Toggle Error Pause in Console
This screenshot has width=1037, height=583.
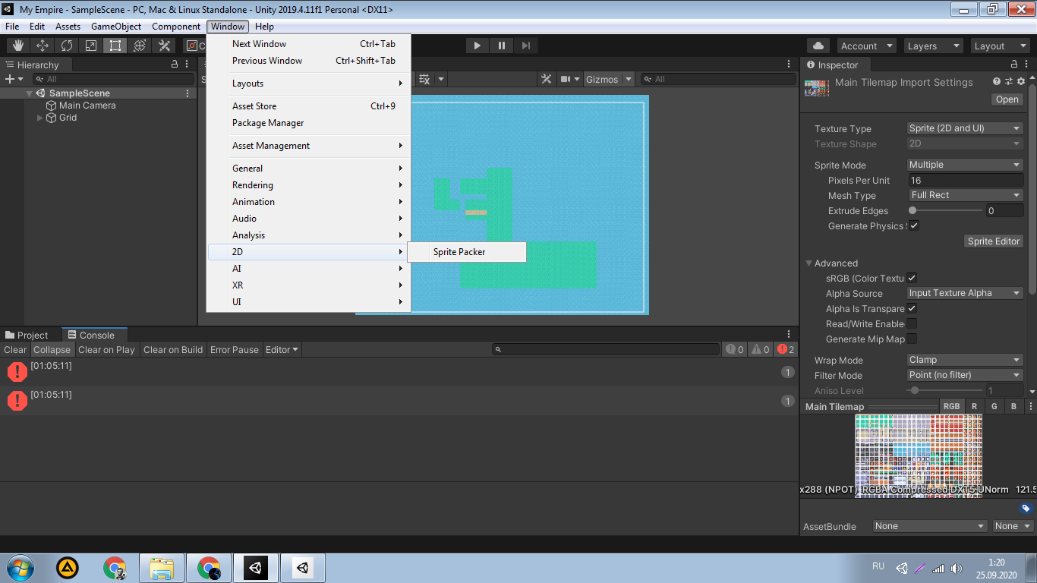click(235, 350)
